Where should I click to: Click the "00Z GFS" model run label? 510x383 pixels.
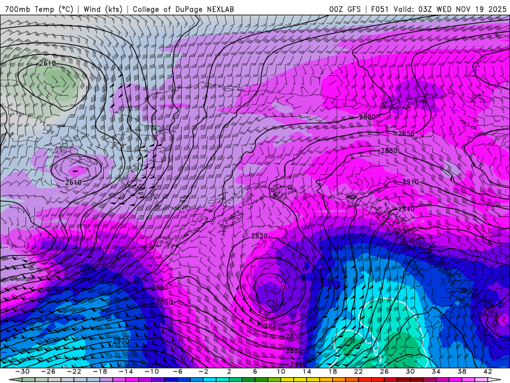pyautogui.click(x=345, y=9)
